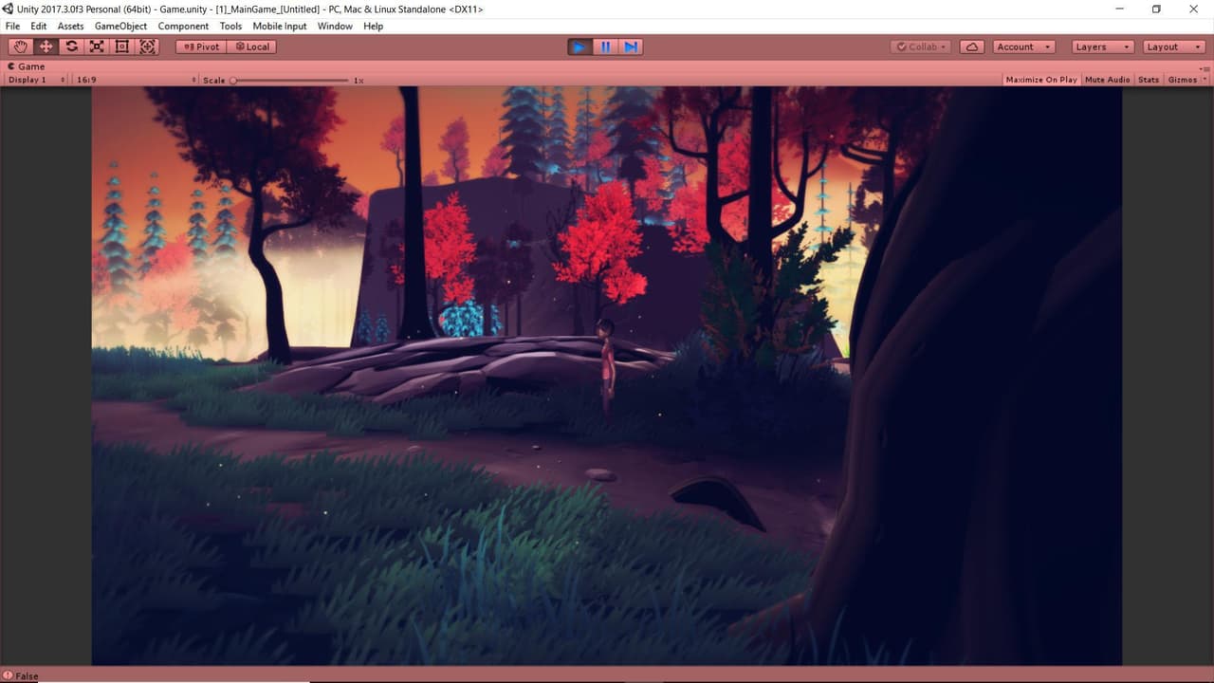Switch to the Game tab

click(26, 66)
